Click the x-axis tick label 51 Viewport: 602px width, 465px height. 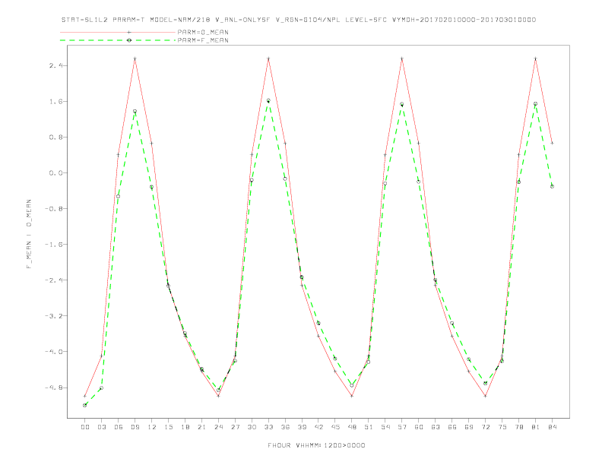pos(369,427)
